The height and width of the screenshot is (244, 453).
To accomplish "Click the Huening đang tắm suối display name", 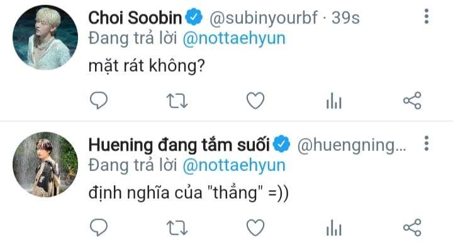I will click(x=179, y=145).
